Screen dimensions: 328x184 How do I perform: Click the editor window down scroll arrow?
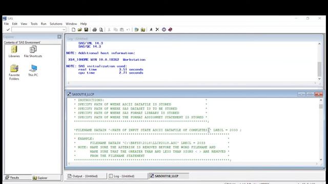[x=321, y=159]
